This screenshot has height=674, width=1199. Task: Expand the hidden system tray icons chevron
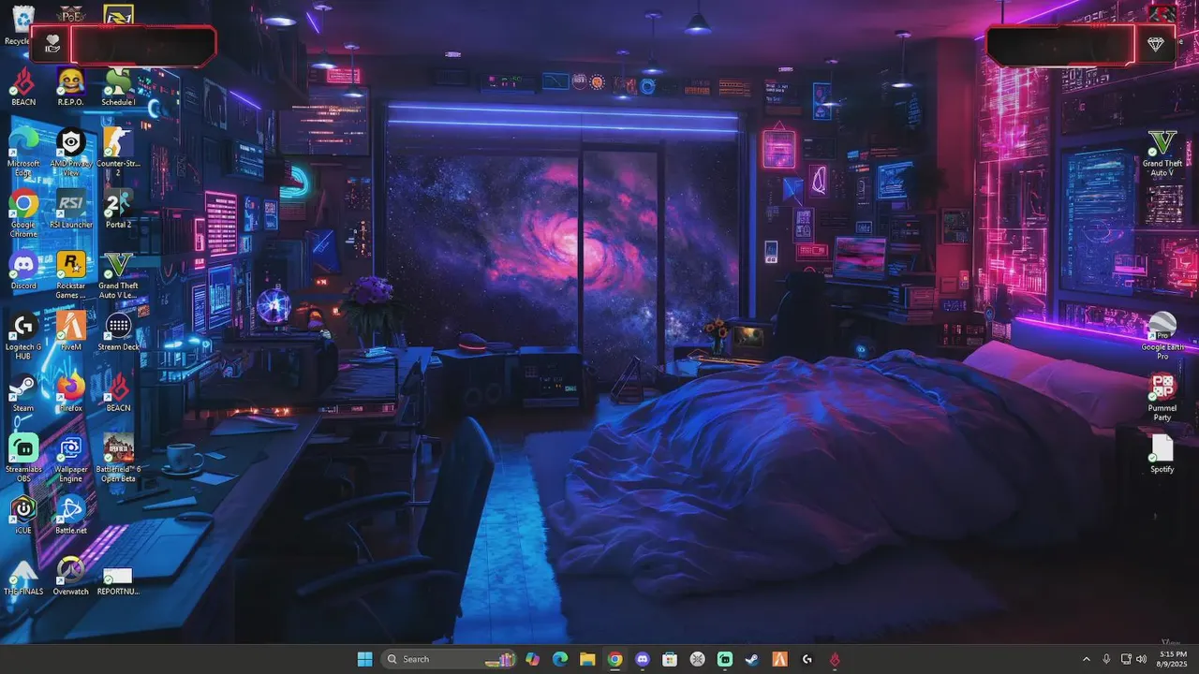point(1087,659)
